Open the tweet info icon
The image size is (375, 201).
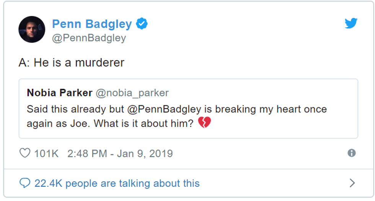click(x=351, y=153)
